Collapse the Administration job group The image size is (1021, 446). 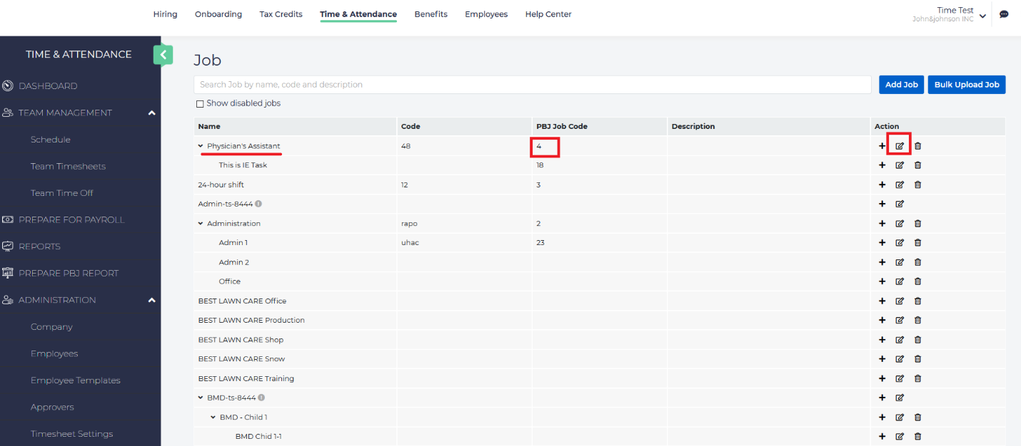(201, 224)
